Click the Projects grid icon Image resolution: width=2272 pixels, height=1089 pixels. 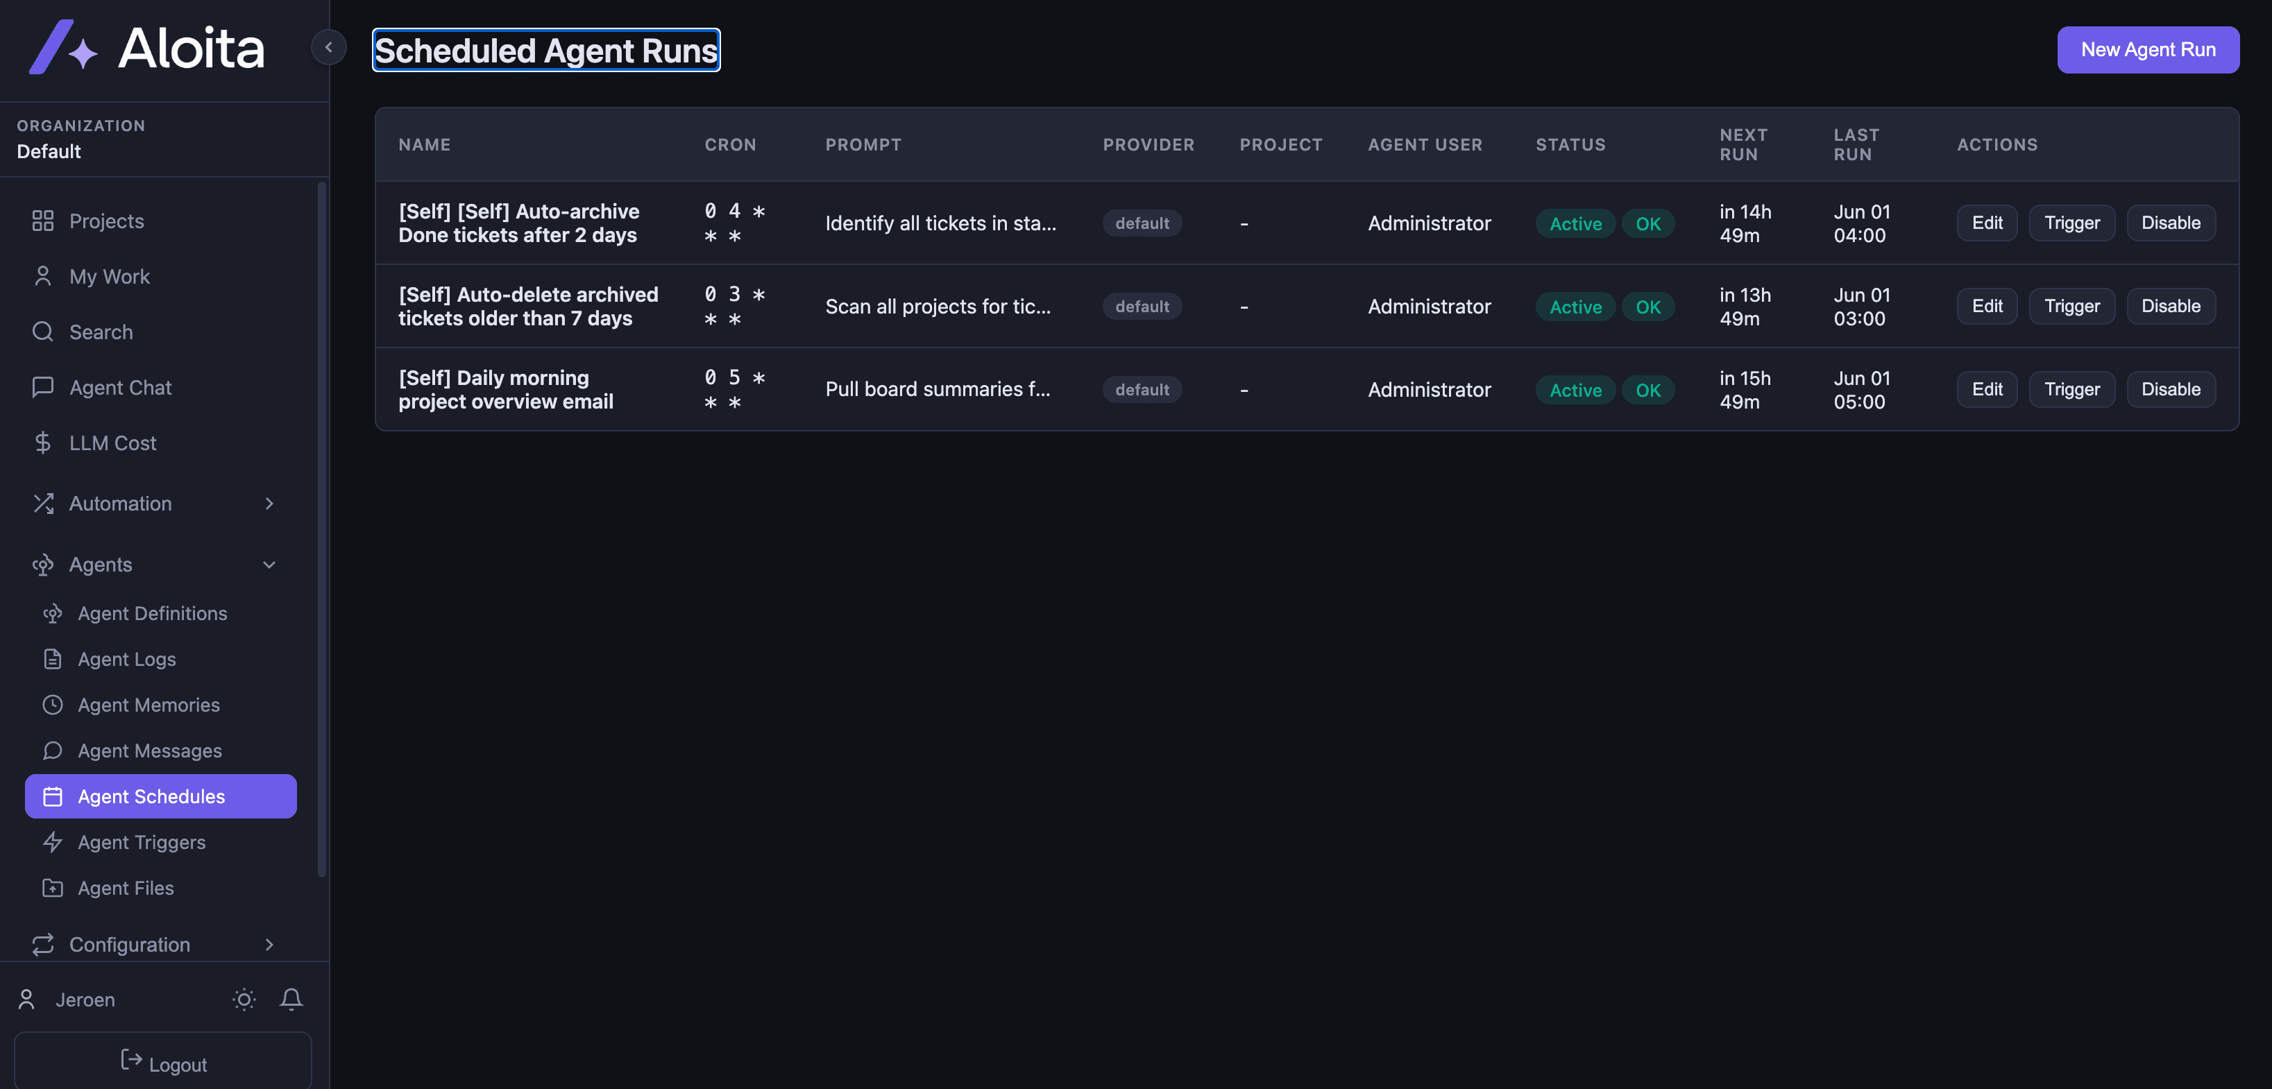click(x=42, y=221)
